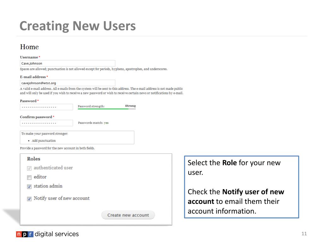The height and width of the screenshot is (242, 323).
Task: Click the 'Notify user of new account' label
Action: (x=62, y=198)
